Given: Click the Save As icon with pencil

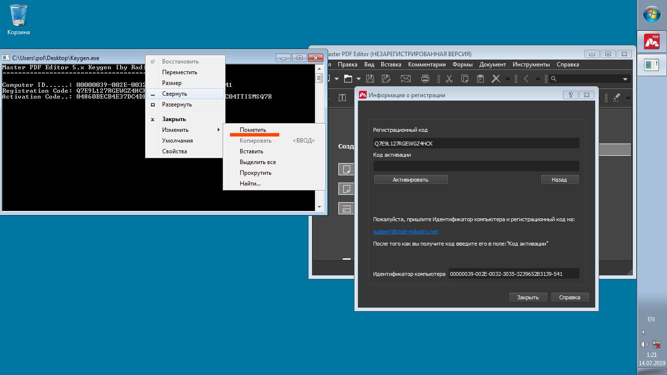Looking at the screenshot, I should pyautogui.click(x=386, y=78).
